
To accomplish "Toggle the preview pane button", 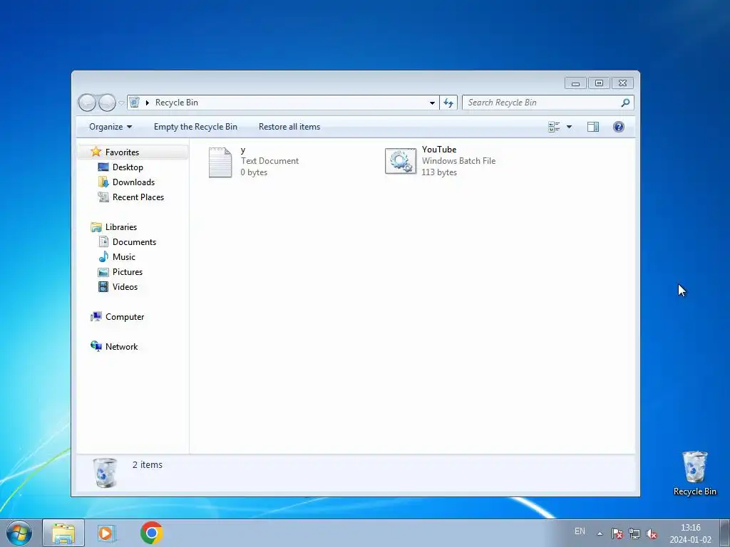I will click(x=592, y=127).
